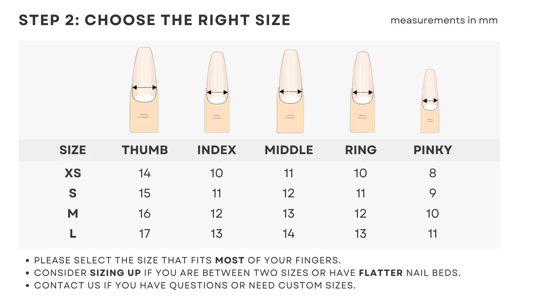Screen dimensions: 535x301
Task: Select the M size row label
Action: [73, 214]
